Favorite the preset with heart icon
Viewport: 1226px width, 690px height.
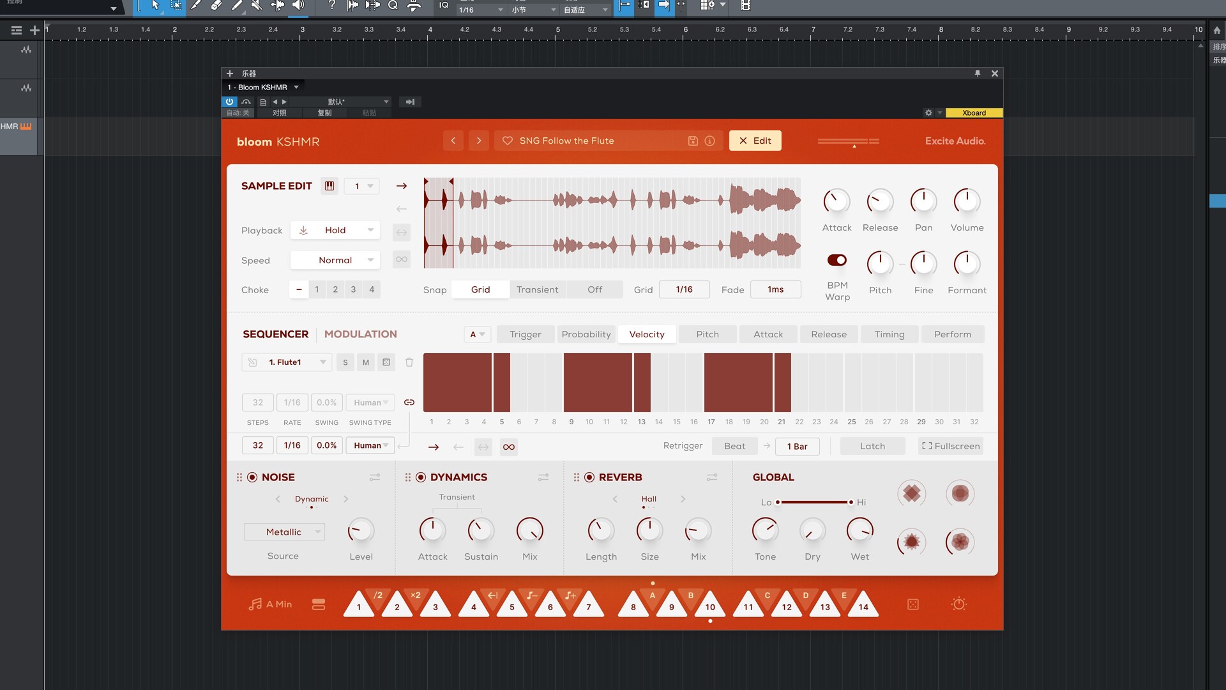(508, 141)
